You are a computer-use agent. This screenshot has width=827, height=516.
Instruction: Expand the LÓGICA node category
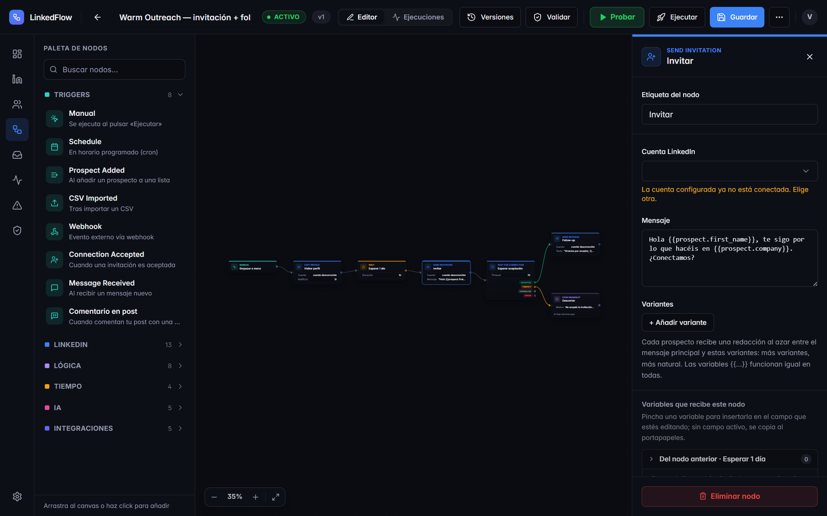point(114,366)
